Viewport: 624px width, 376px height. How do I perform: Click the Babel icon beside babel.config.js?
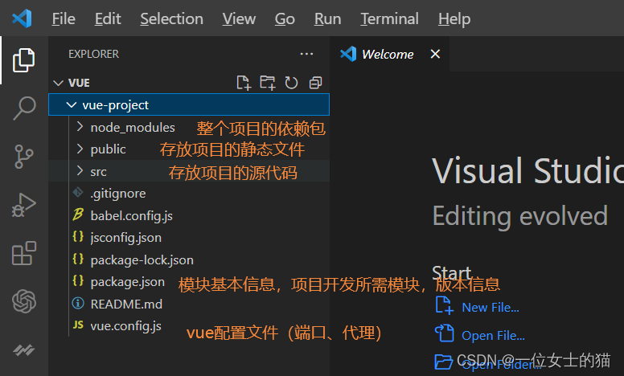(x=78, y=215)
